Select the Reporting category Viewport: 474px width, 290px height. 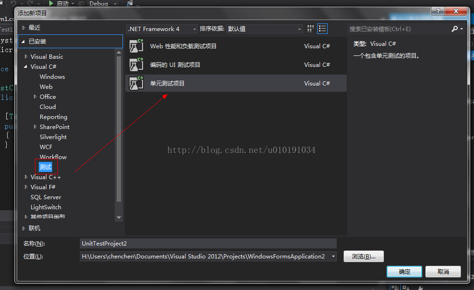(54, 117)
